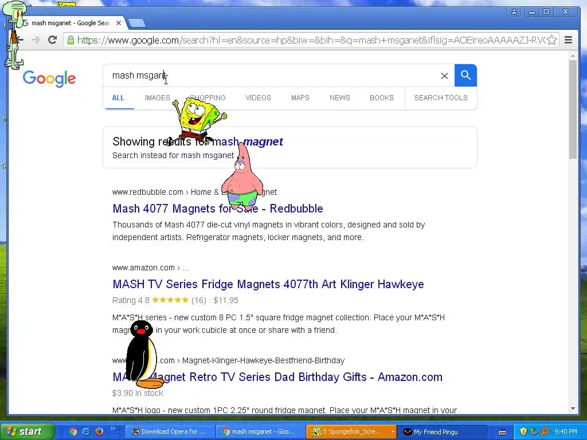Open the Start menu

tap(26, 431)
